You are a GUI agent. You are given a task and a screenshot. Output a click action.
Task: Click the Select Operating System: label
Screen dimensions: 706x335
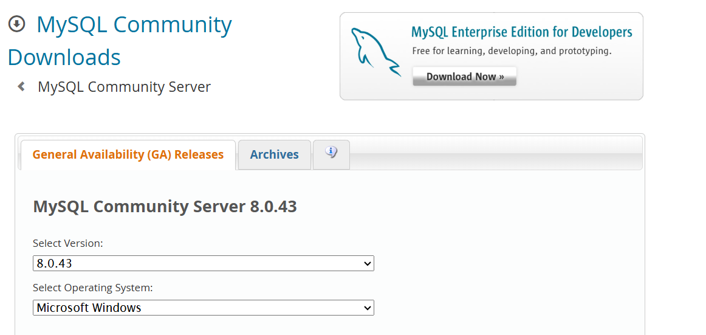[x=93, y=288]
